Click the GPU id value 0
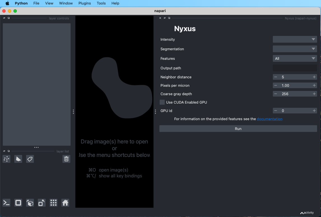Image resolution: width=321 pixels, height=217 pixels. click(x=283, y=111)
